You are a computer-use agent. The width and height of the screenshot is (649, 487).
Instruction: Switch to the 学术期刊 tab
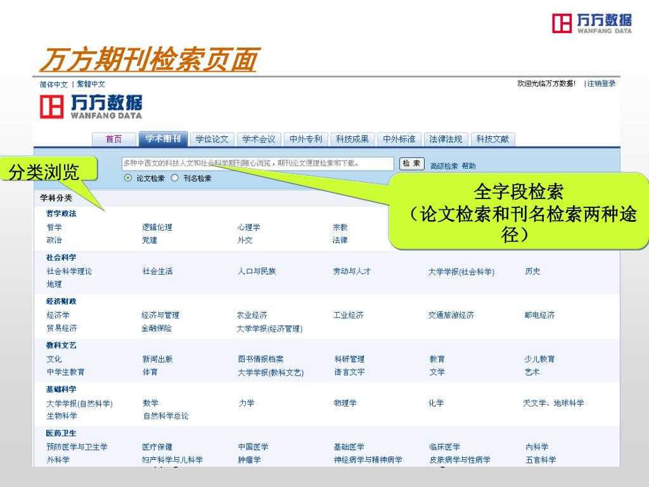point(163,139)
